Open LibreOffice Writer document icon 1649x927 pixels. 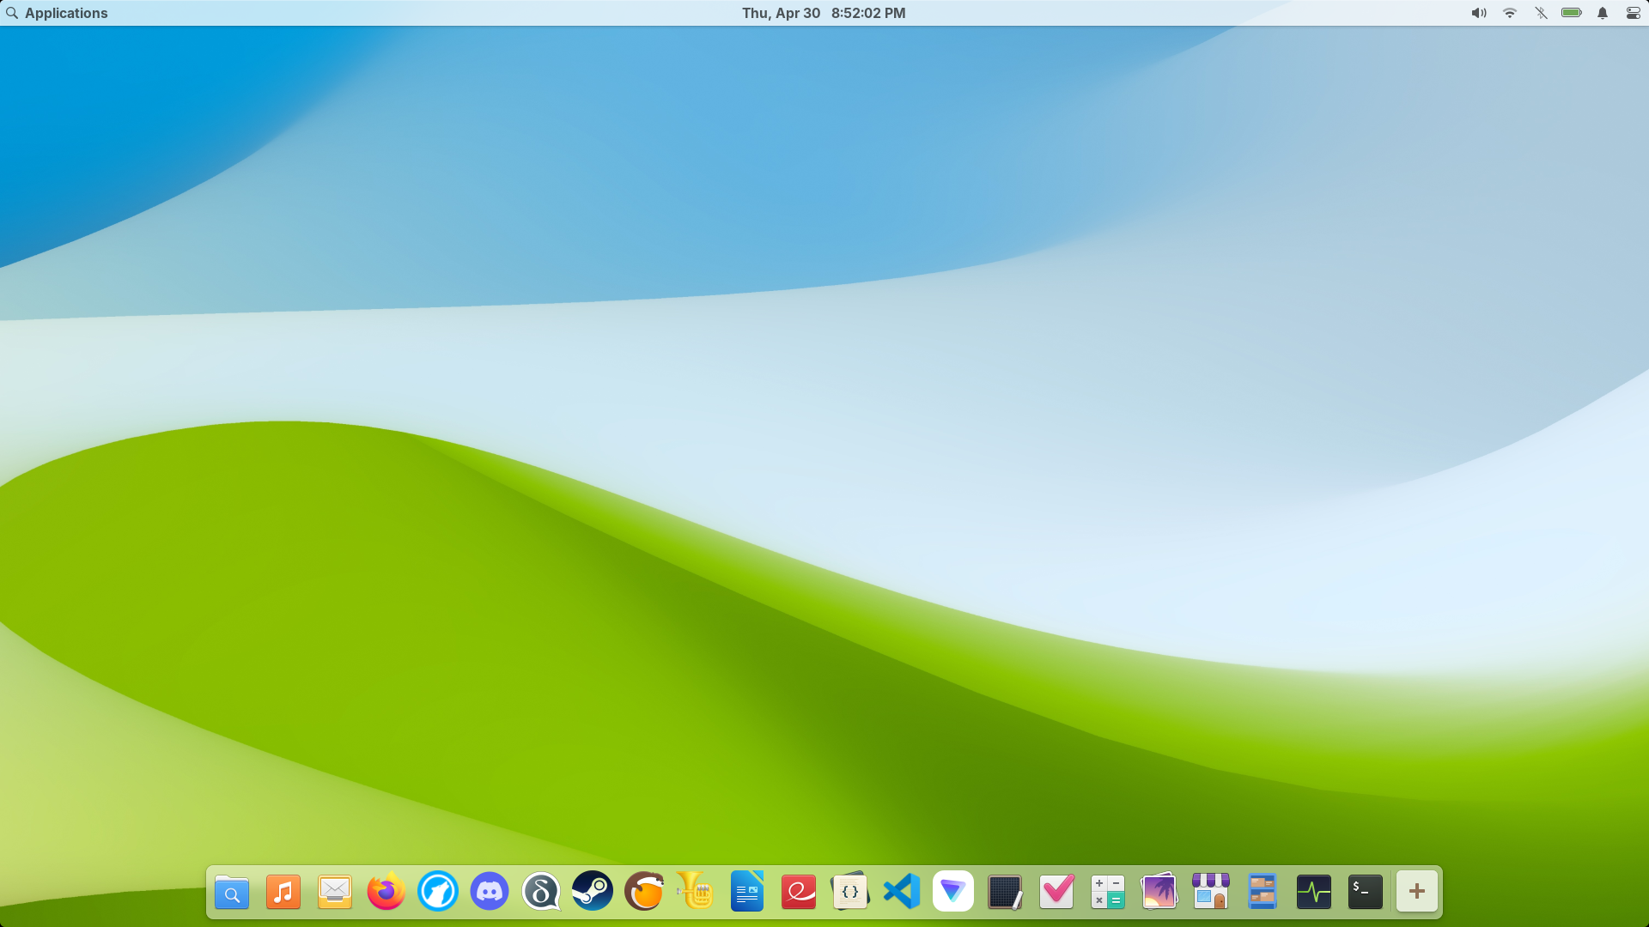pos(747,892)
